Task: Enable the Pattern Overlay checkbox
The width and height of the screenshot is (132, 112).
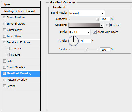Action: (x=4, y=80)
